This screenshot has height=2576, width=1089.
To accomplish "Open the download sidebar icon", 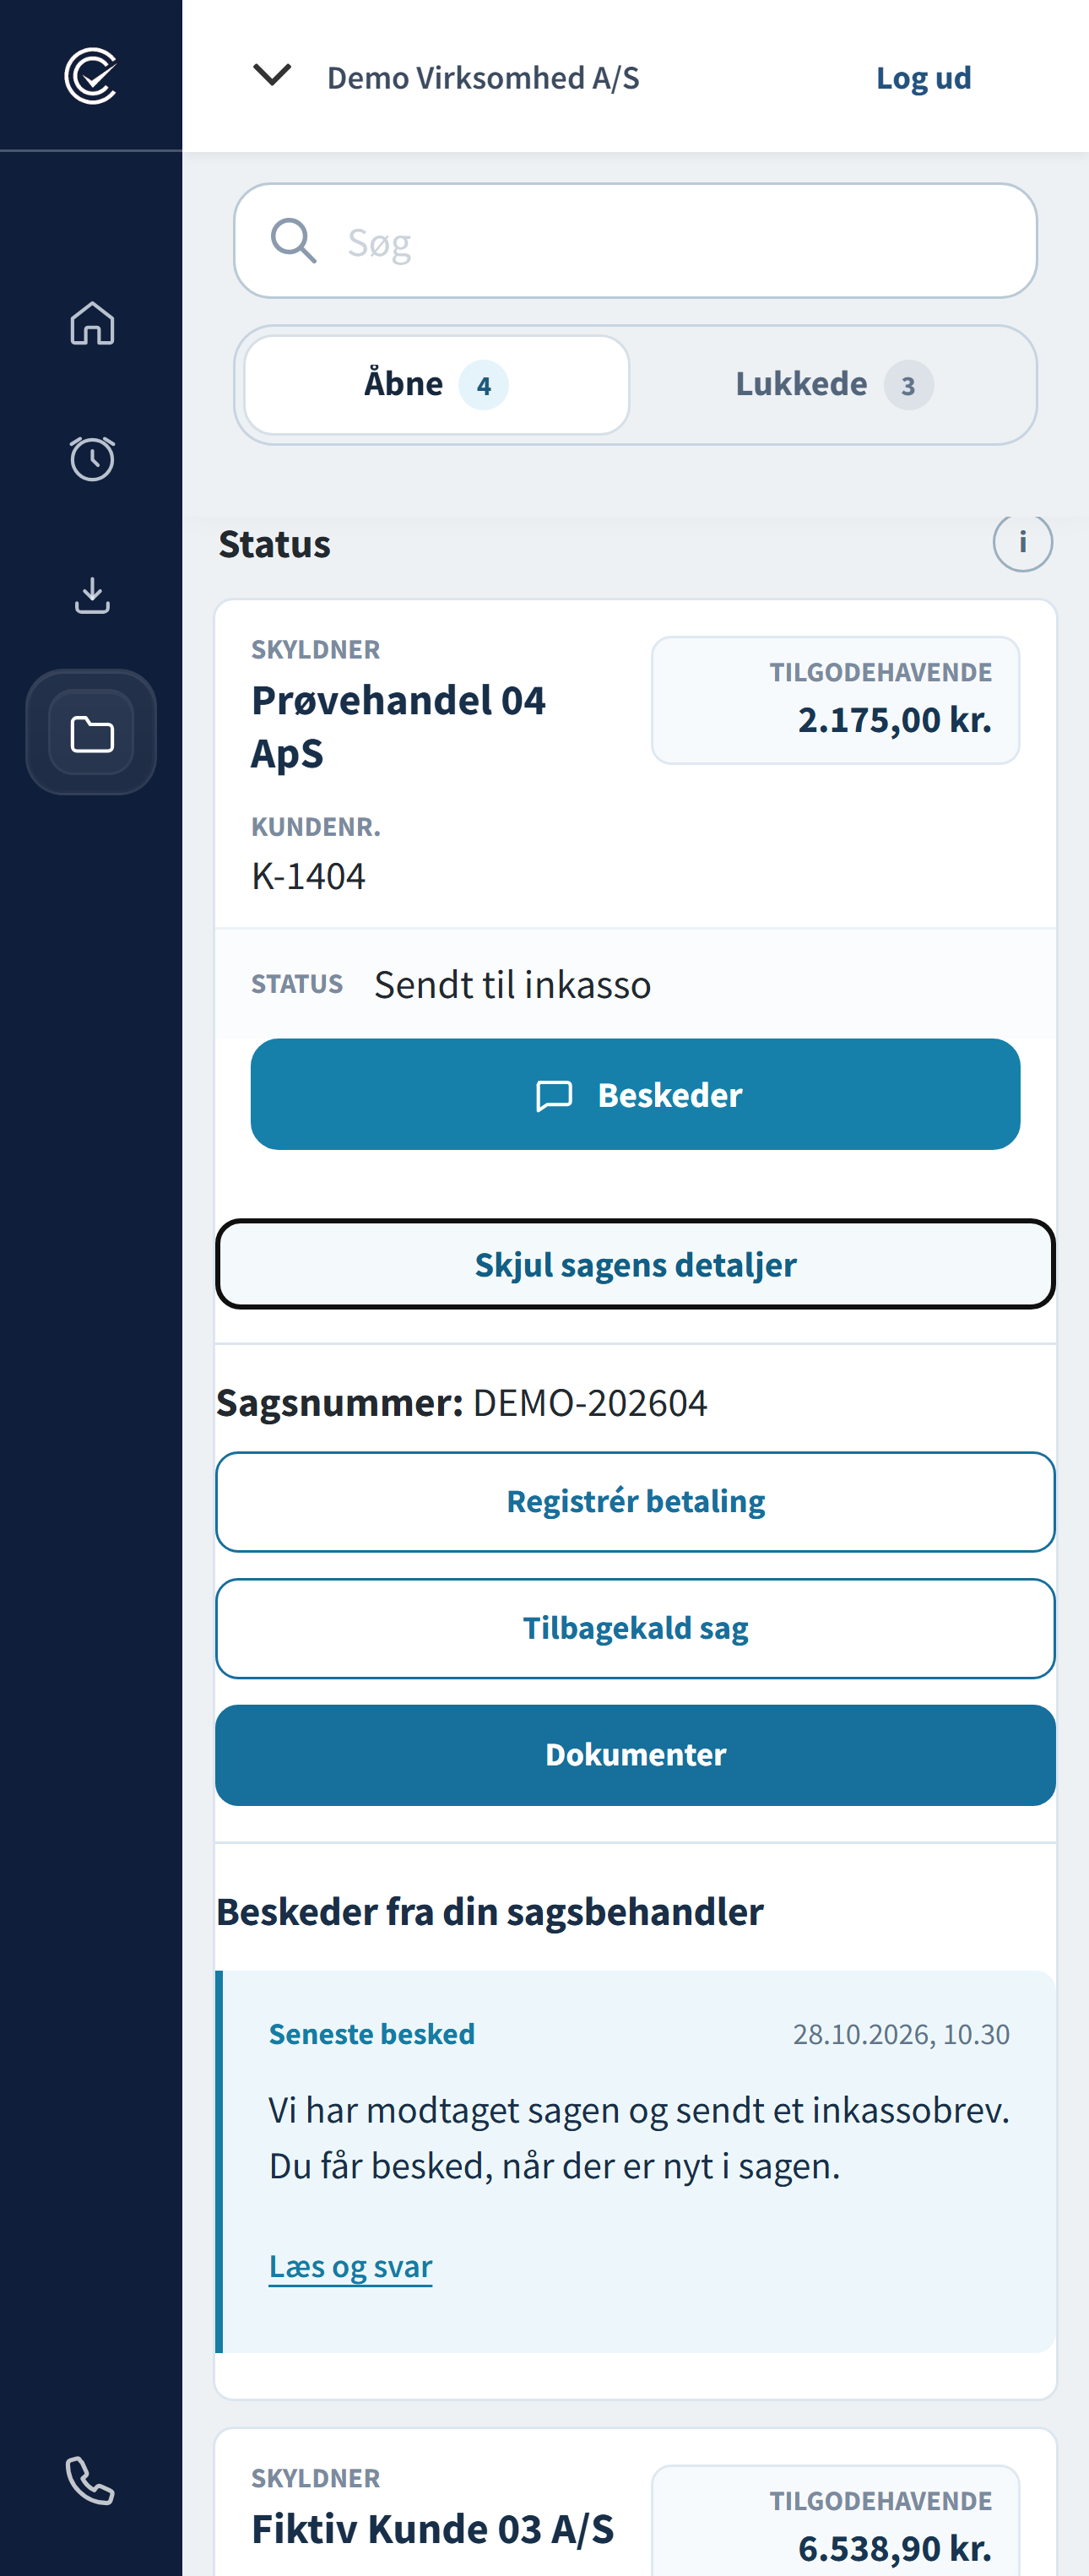I will [x=92, y=595].
